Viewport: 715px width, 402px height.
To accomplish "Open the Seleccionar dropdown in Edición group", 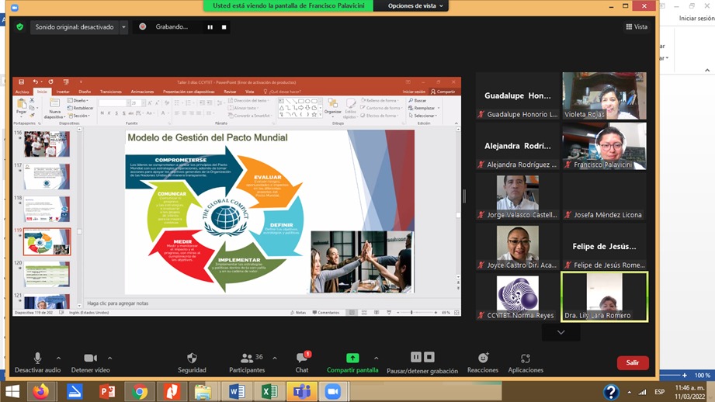I will coord(422,116).
